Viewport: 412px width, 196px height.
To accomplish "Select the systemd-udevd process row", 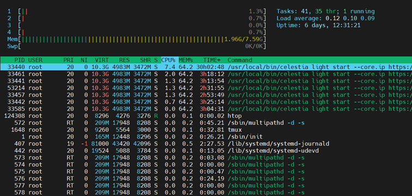I will pyautogui.click(x=206, y=151).
